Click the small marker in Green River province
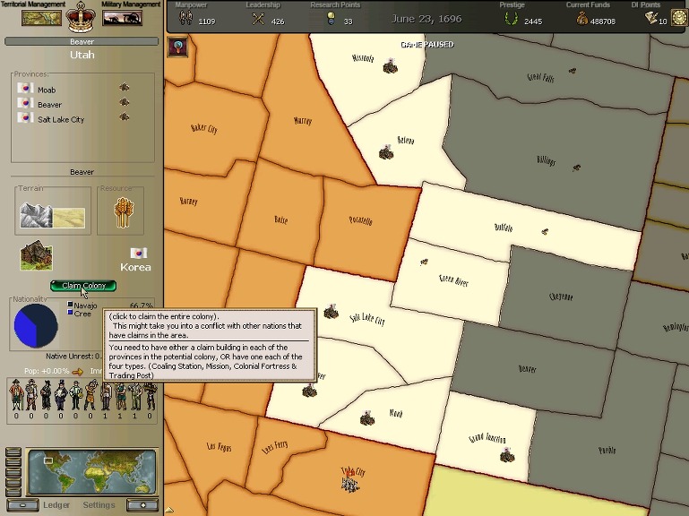The image size is (689, 516). click(x=424, y=262)
